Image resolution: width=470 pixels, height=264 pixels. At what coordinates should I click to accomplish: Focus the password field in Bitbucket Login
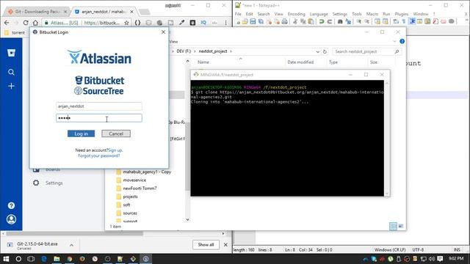pyautogui.click(x=99, y=118)
